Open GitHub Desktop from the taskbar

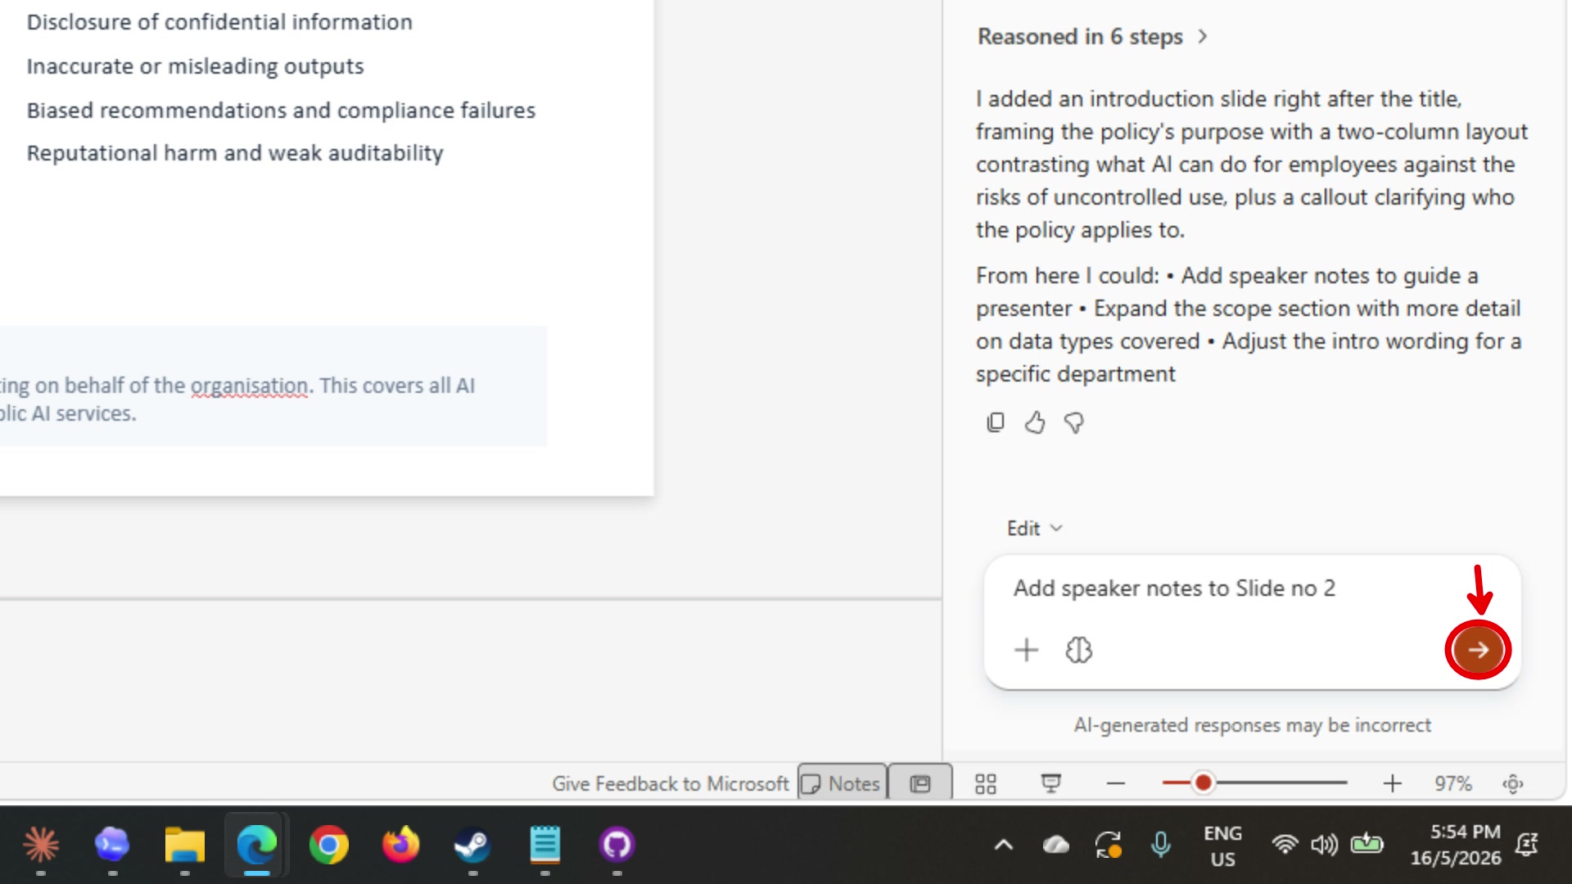[617, 845]
